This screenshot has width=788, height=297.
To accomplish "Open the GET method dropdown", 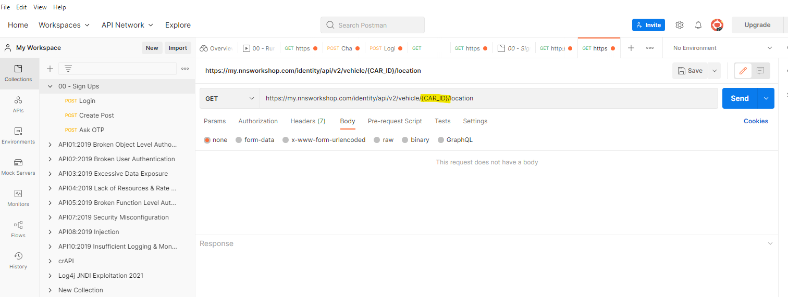I will coord(229,98).
